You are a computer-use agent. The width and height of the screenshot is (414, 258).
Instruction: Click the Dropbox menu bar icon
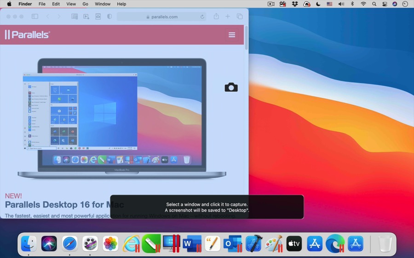tap(295, 4)
